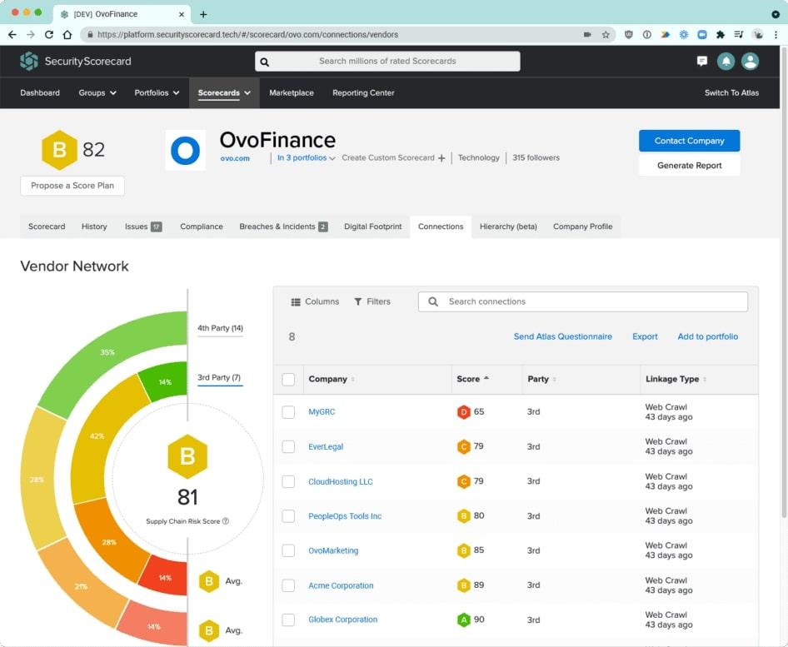Click the SecurityScorecard logo icon
The width and height of the screenshot is (788, 647).
pyautogui.click(x=29, y=62)
